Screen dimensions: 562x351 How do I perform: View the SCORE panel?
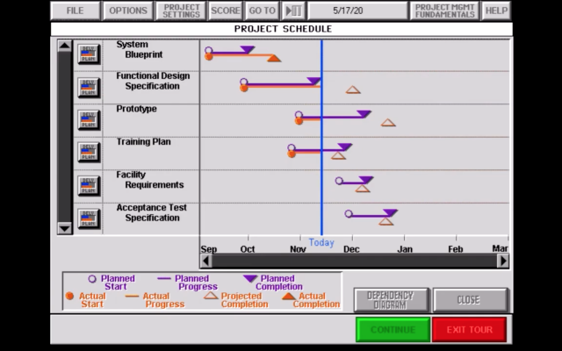point(226,11)
